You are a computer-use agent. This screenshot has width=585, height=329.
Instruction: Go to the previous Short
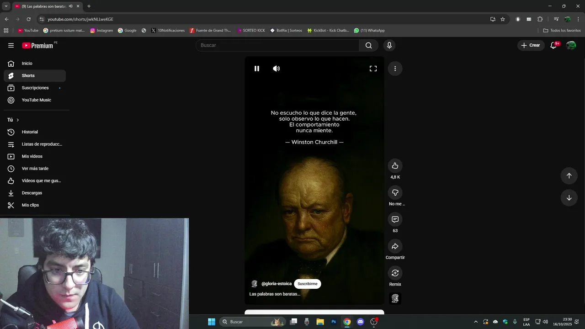tap(569, 175)
